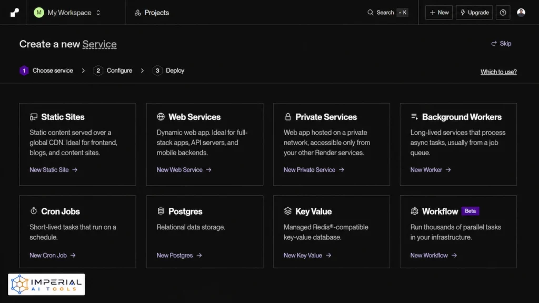Viewport: 539px width, 303px height.
Task: Click the Web Services card title
Action: coord(194,117)
